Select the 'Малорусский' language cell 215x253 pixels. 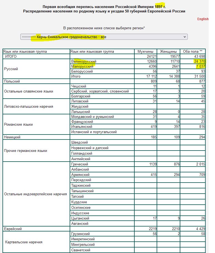(x=82, y=66)
